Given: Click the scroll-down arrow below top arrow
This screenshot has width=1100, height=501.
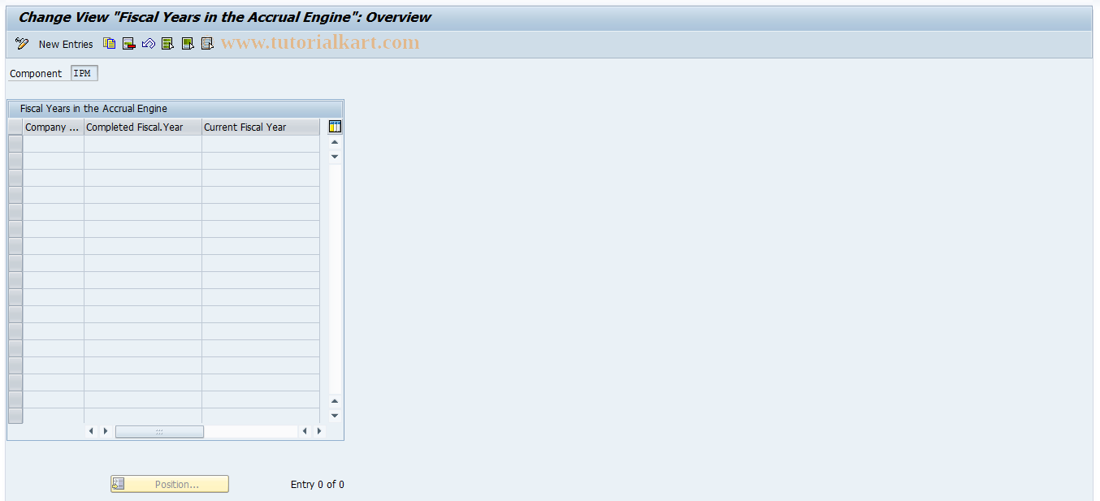Looking at the screenshot, I should [x=335, y=156].
